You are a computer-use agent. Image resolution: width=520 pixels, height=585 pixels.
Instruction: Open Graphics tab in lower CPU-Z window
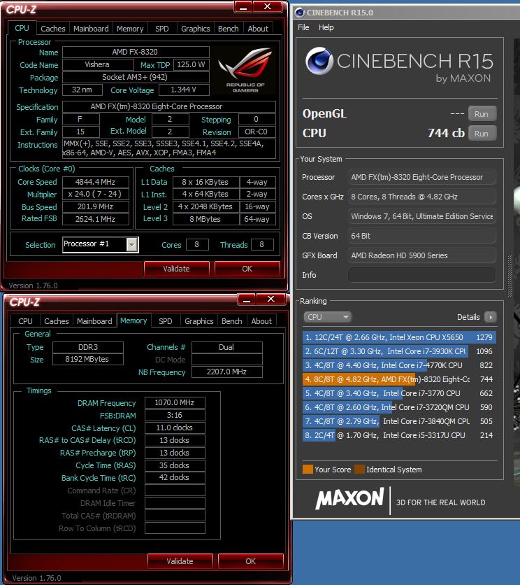(199, 321)
